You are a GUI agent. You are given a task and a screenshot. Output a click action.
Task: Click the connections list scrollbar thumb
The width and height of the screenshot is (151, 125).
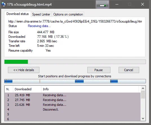click(x=143, y=95)
